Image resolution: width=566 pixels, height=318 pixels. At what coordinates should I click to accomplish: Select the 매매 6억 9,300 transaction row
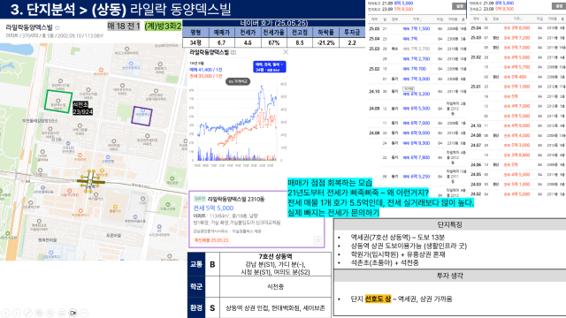coord(417,143)
